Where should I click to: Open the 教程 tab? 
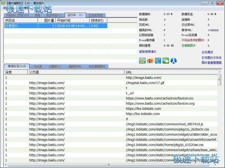(x=37, y=15)
